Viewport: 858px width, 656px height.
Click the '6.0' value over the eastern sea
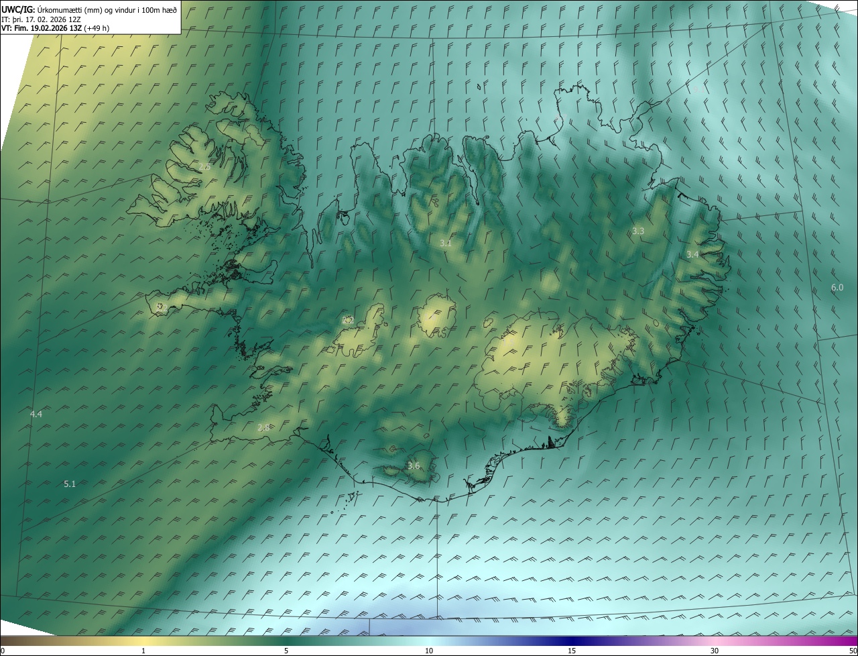click(837, 287)
